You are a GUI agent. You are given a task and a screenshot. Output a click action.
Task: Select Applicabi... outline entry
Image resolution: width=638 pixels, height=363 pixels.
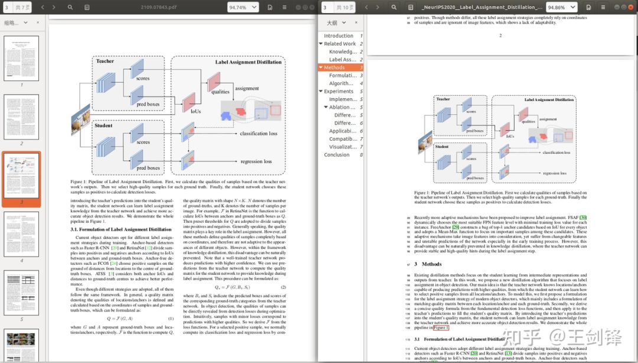(343, 131)
